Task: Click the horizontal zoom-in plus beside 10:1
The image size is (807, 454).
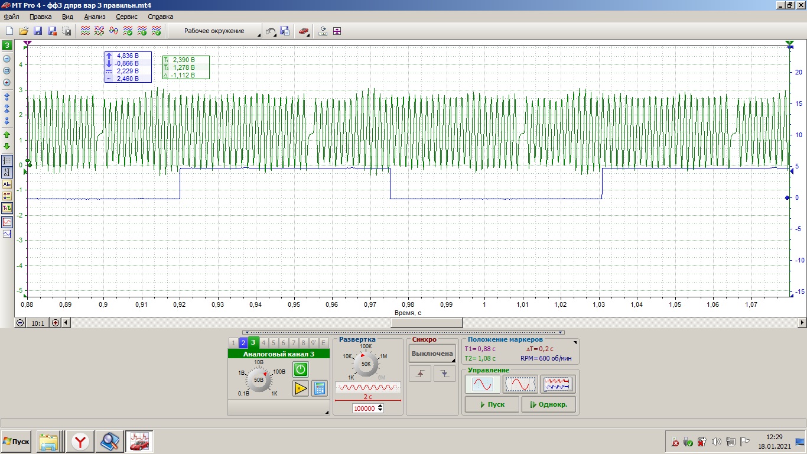Action: pyautogui.click(x=56, y=323)
